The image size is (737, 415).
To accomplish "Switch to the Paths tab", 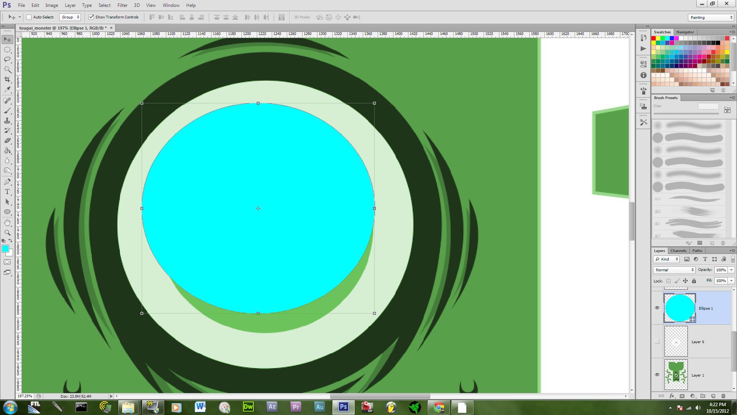I will click(x=697, y=251).
